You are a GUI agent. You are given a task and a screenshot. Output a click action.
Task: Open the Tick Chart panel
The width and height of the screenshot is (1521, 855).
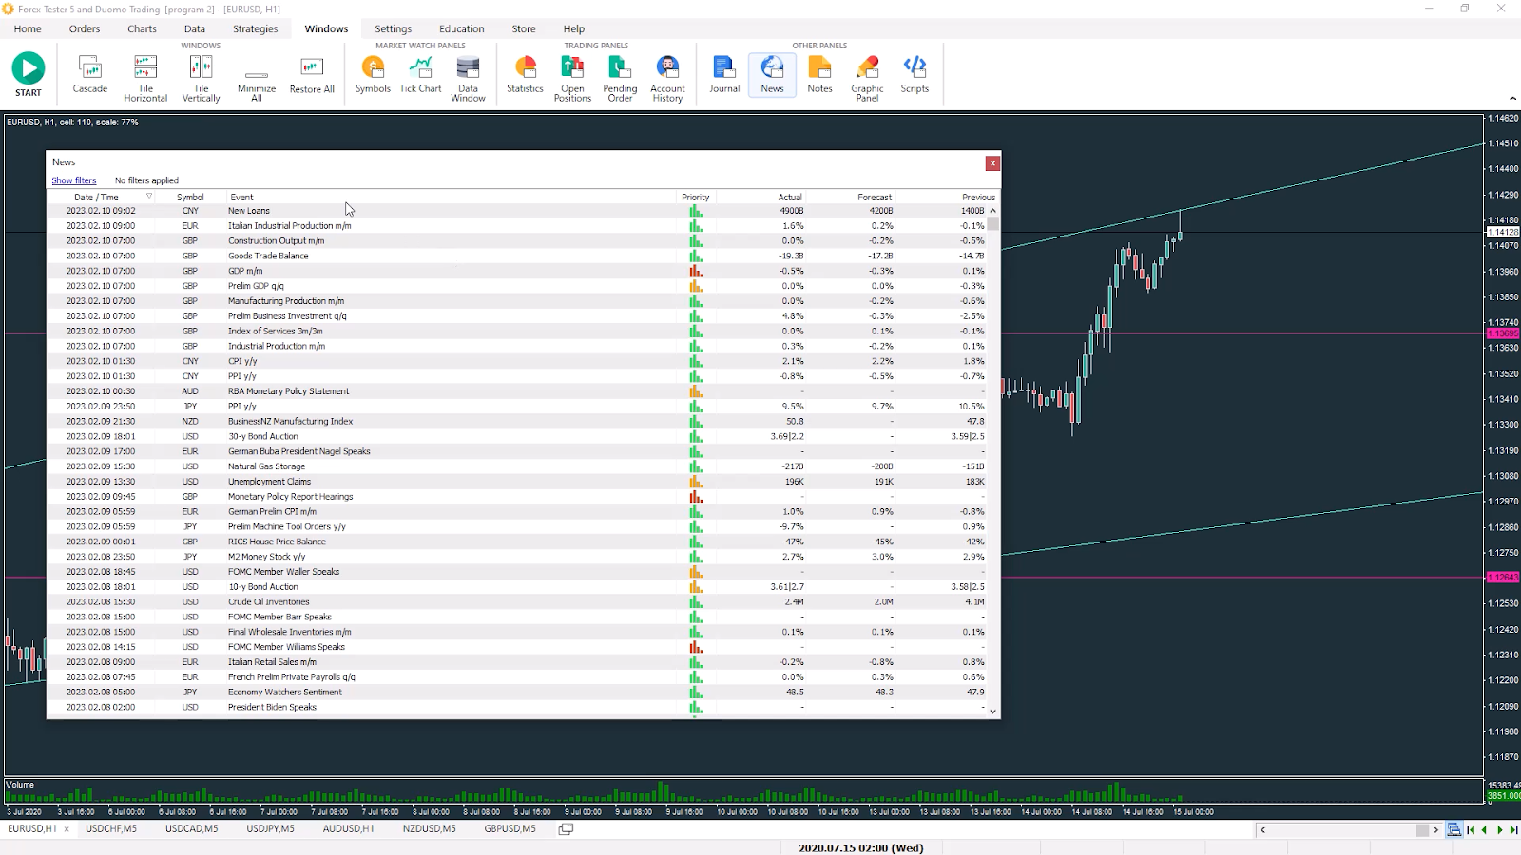pyautogui.click(x=420, y=76)
